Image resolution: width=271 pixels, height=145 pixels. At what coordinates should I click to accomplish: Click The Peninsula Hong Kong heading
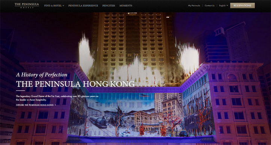tap(75, 84)
